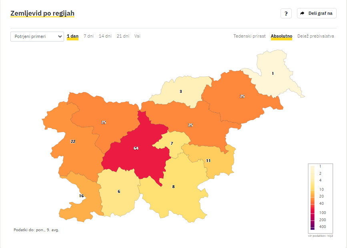
Task: Click the question mark help button
Action: (286, 14)
